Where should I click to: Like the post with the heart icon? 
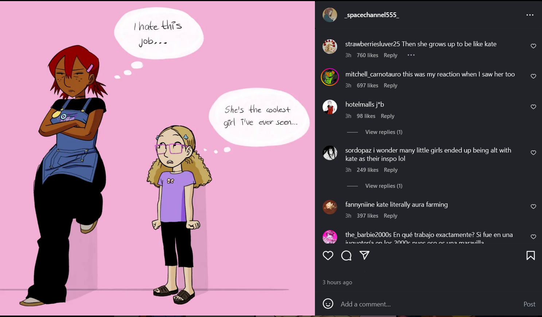(x=328, y=255)
